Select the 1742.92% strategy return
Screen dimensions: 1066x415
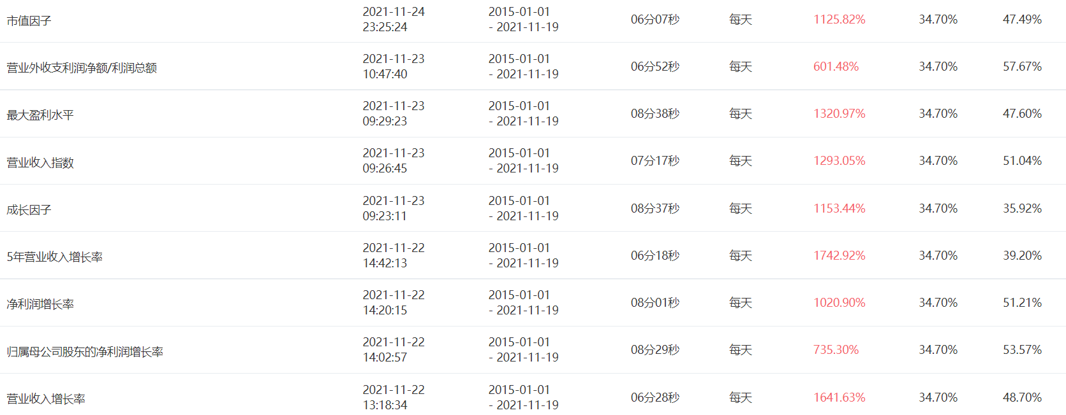point(839,256)
